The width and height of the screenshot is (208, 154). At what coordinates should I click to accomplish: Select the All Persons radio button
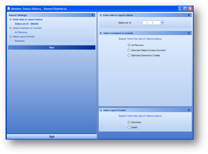tap(129, 45)
